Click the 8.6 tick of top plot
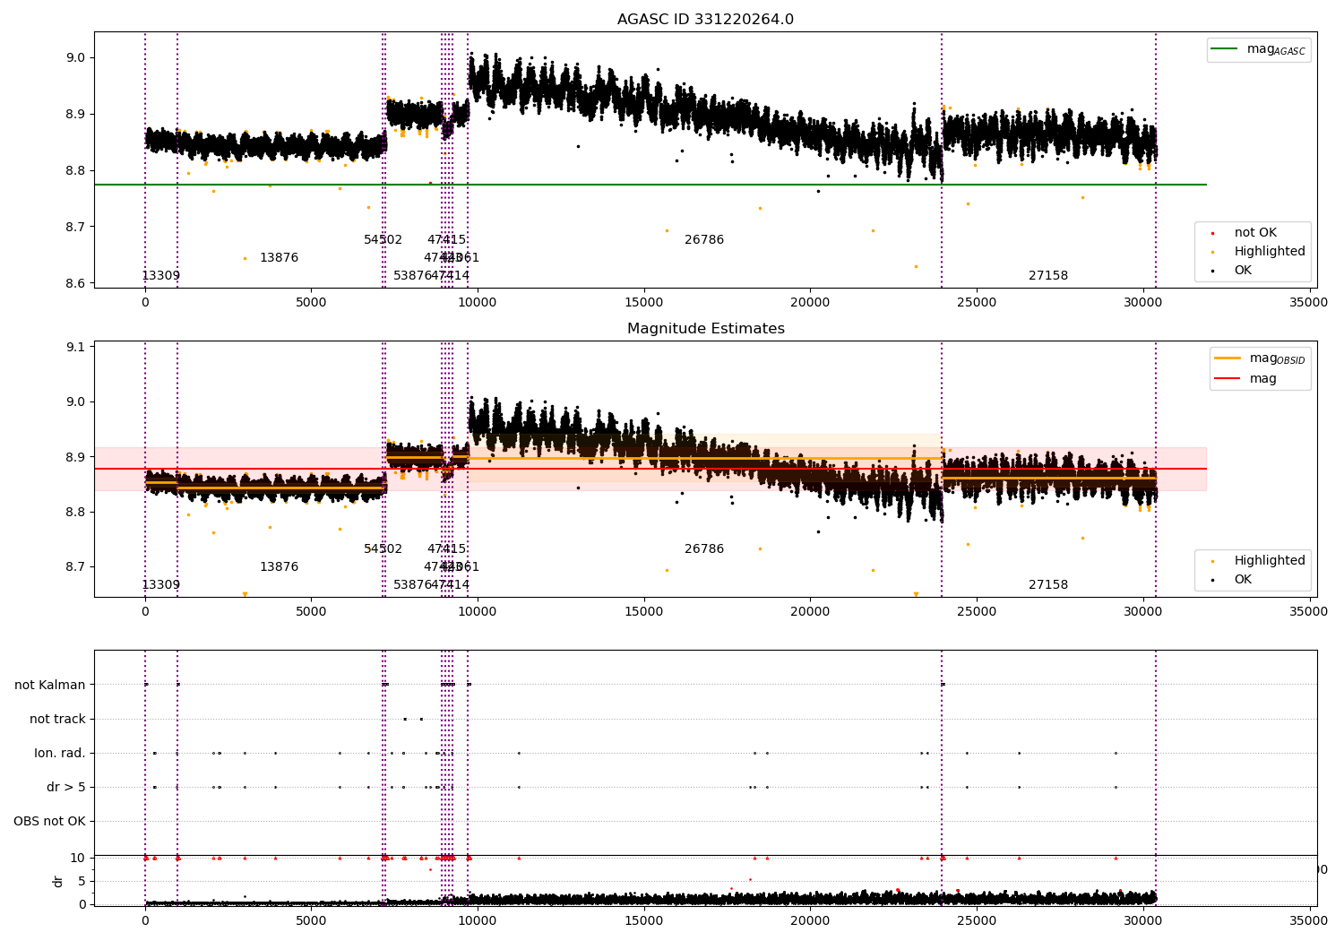This screenshot has width=1344, height=941. [75, 283]
